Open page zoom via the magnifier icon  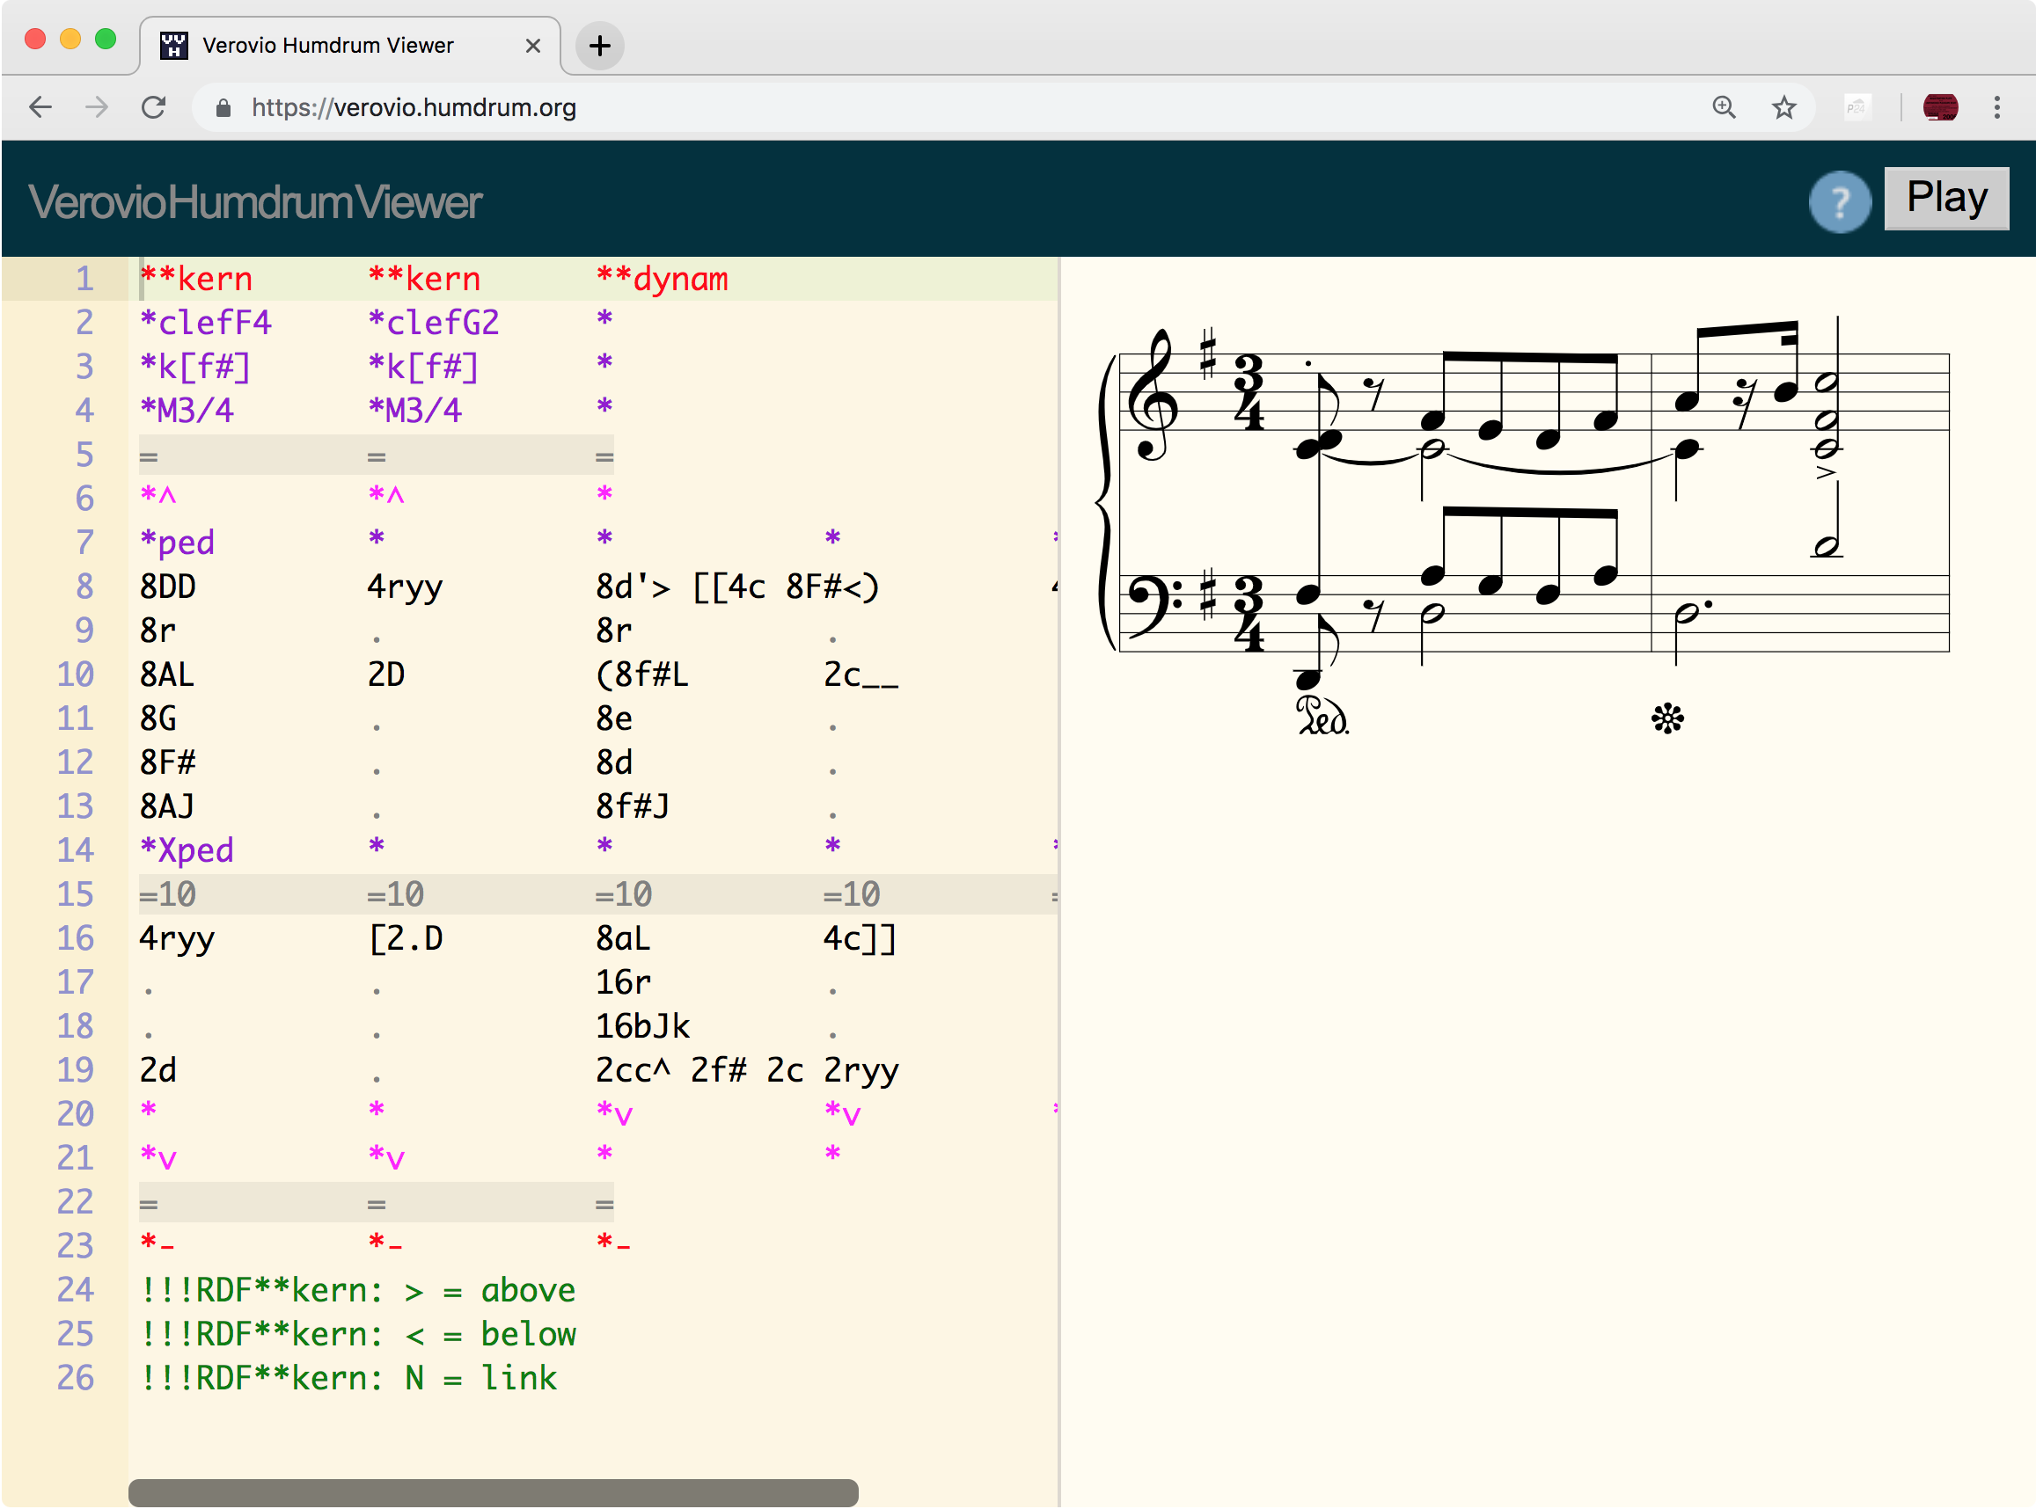(x=1724, y=107)
